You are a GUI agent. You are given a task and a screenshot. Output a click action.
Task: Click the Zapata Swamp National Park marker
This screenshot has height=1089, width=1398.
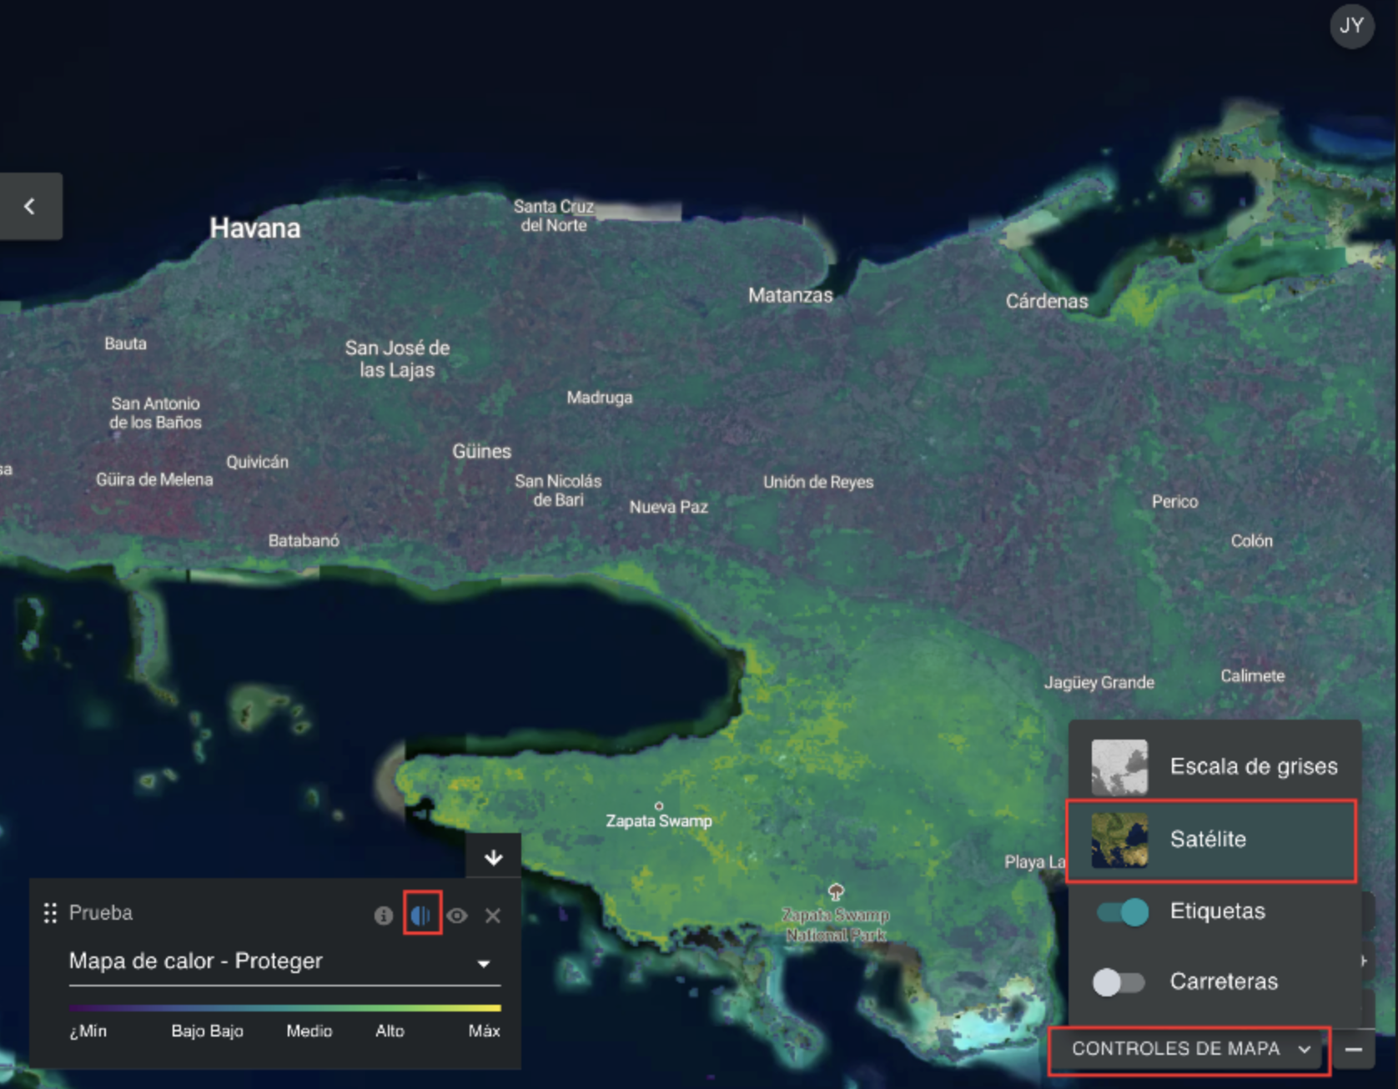click(836, 892)
